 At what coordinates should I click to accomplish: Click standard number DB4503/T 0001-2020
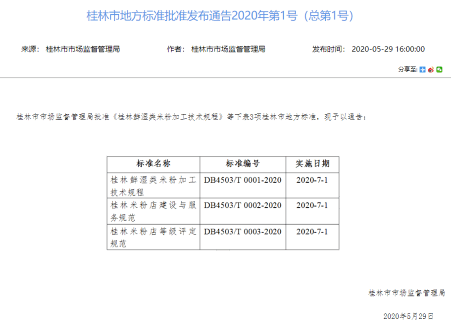(x=243, y=180)
